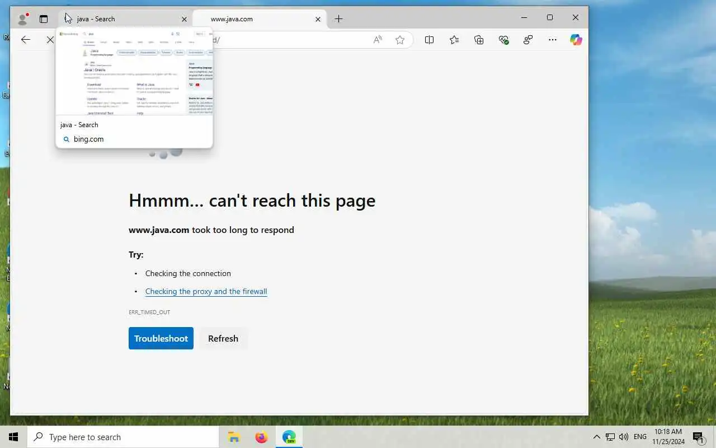Open the network status tray icon
This screenshot has width=716, height=448.
pos(610,437)
